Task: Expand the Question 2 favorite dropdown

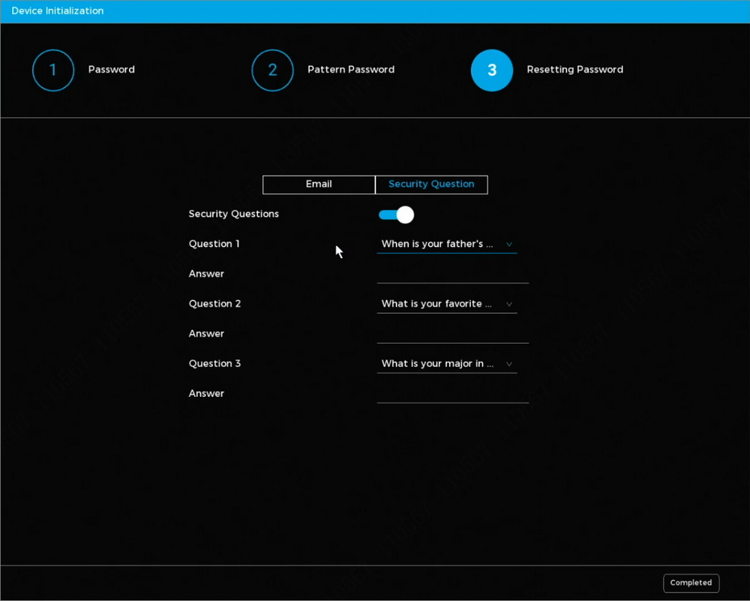Action: pos(446,304)
